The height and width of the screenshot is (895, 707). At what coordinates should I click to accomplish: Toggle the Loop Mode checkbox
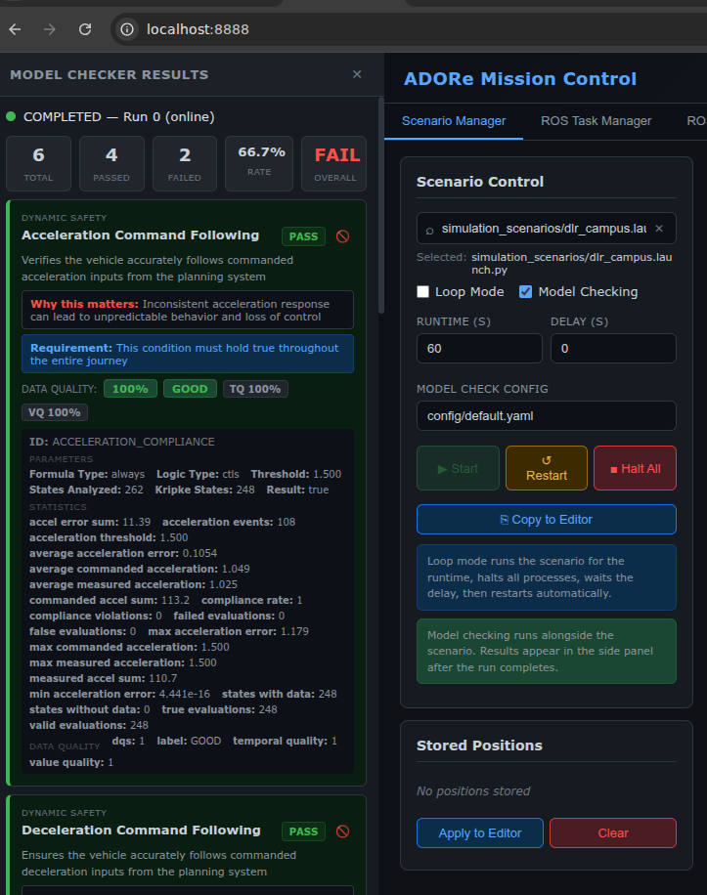pyautogui.click(x=422, y=292)
